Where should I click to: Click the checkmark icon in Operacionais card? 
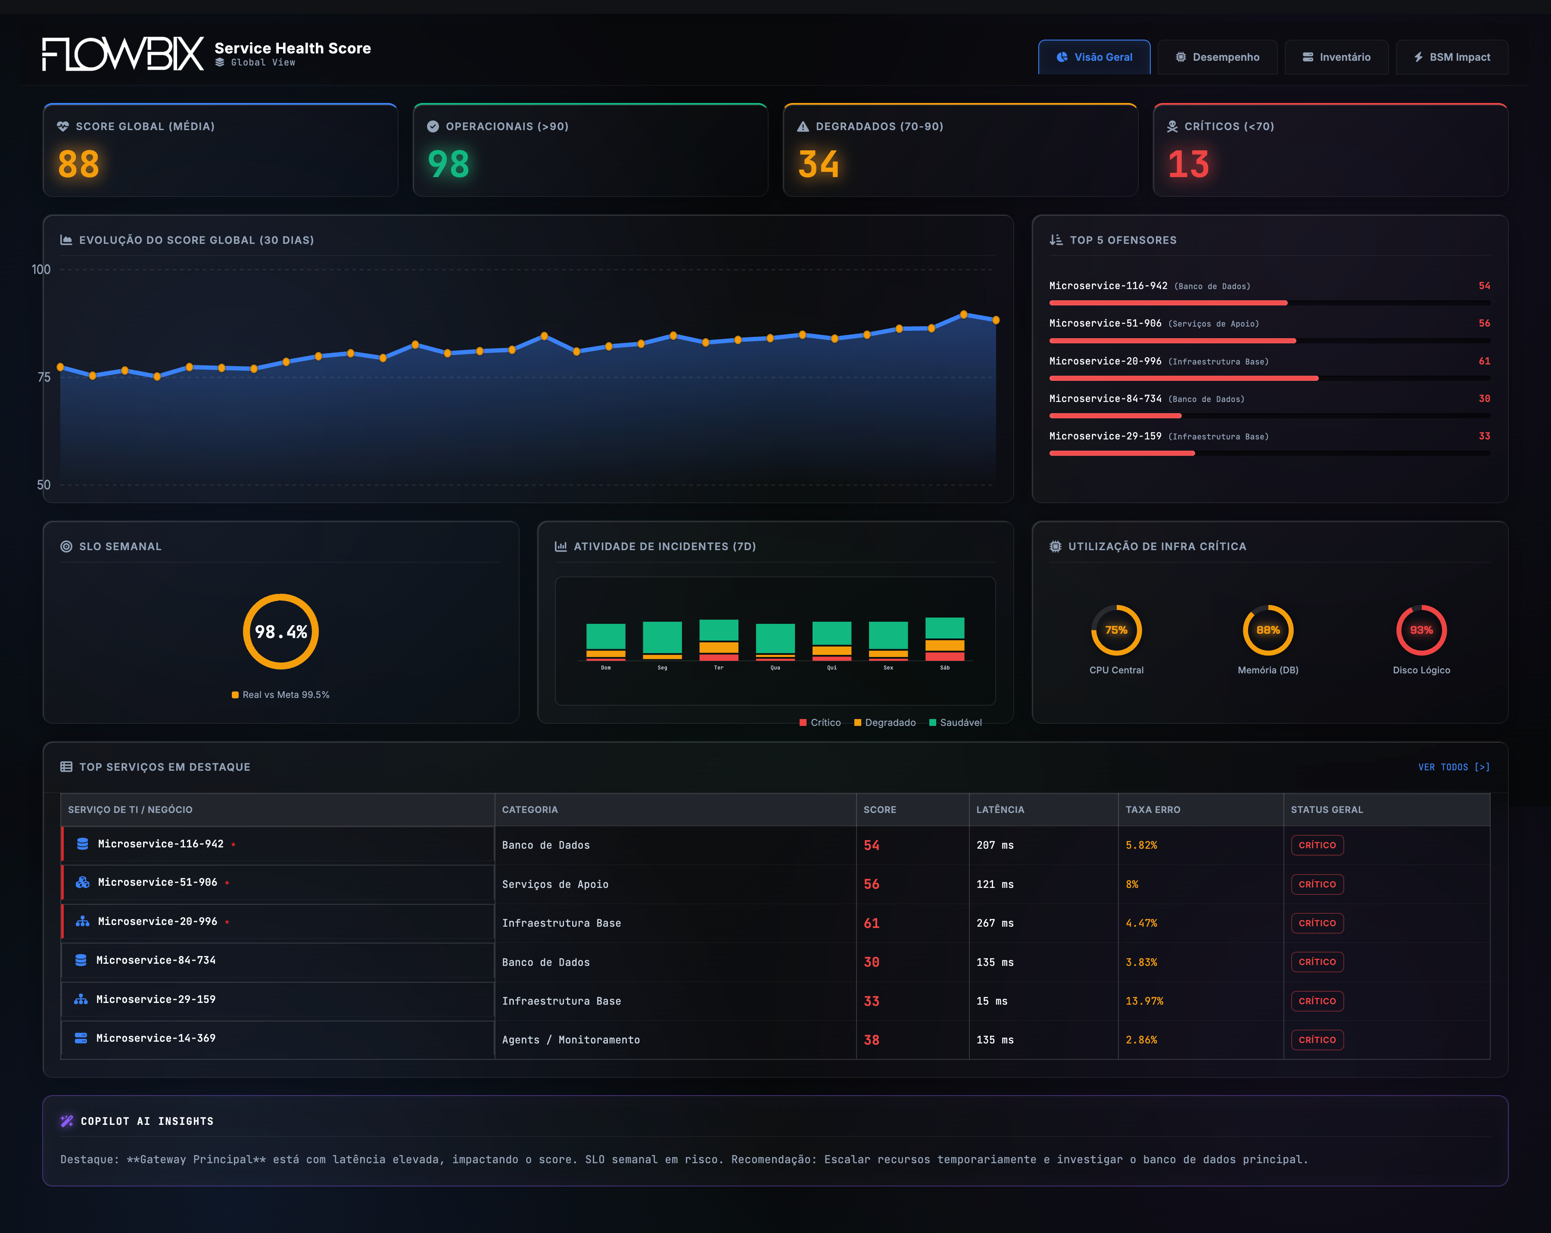433,126
